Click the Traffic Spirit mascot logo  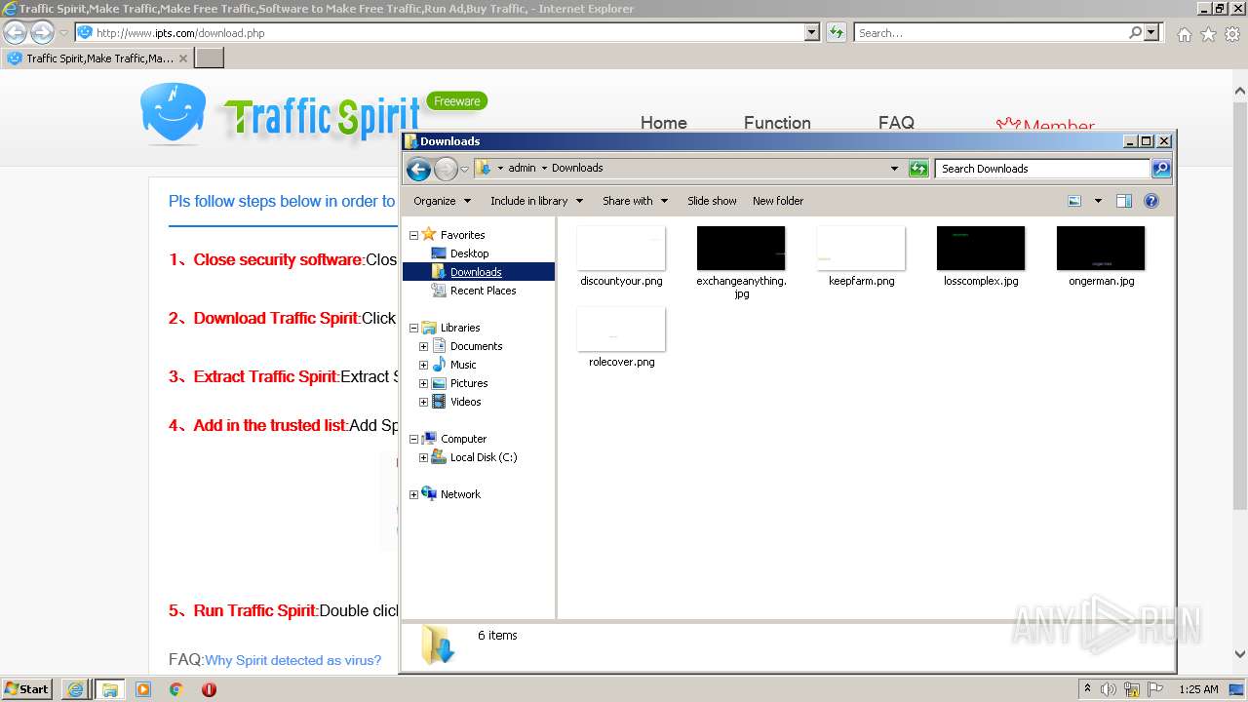(x=173, y=113)
